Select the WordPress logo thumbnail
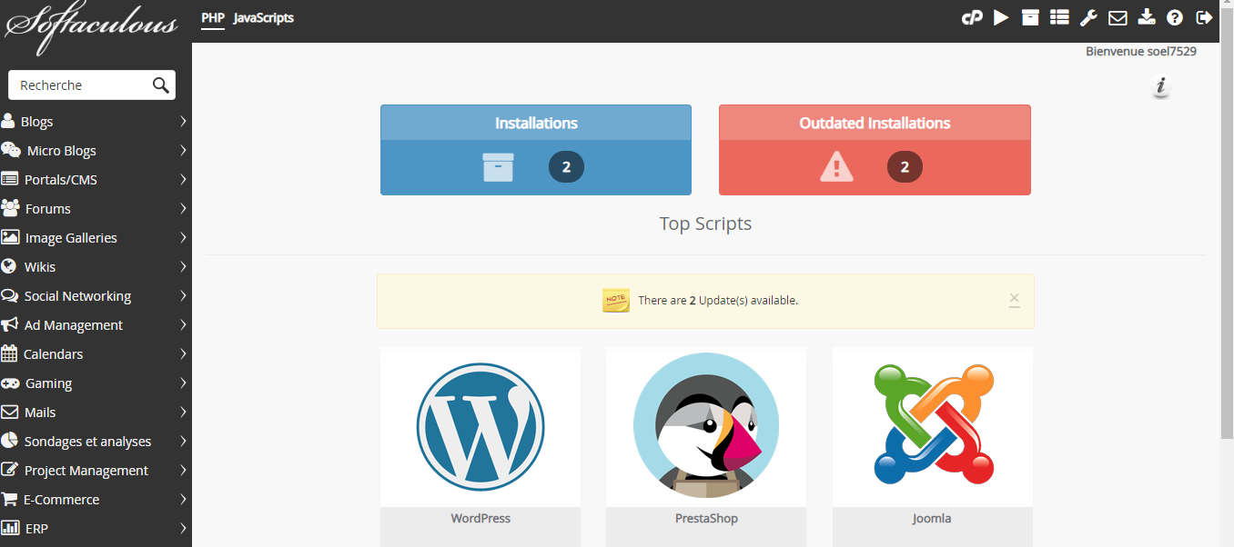The image size is (1234, 547). coord(480,427)
